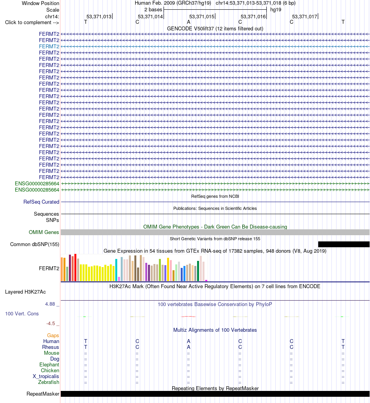Click 'RefSeq genes from NCBI' title
370x403 pixels.
click(215, 196)
